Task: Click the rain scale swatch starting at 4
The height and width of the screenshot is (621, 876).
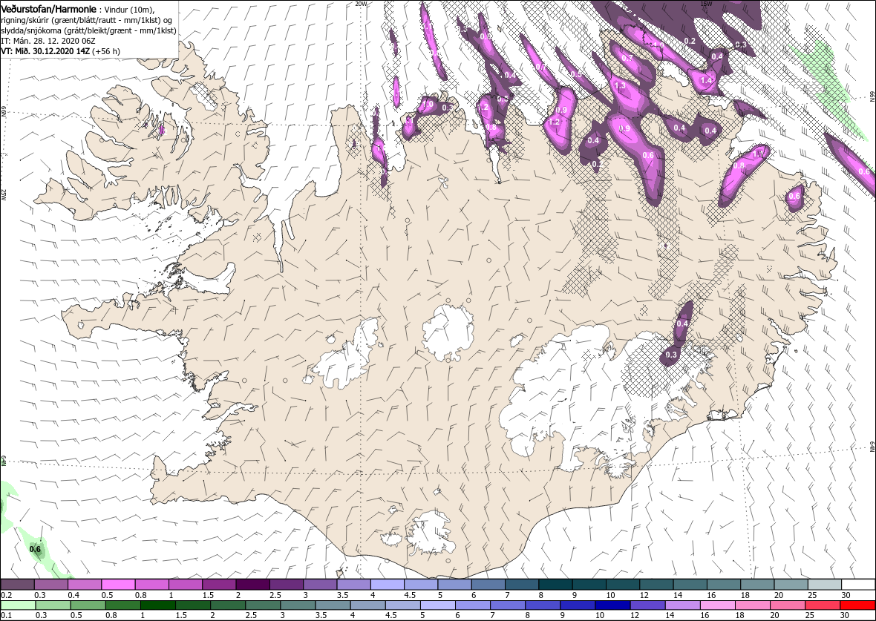Action: tap(367, 606)
